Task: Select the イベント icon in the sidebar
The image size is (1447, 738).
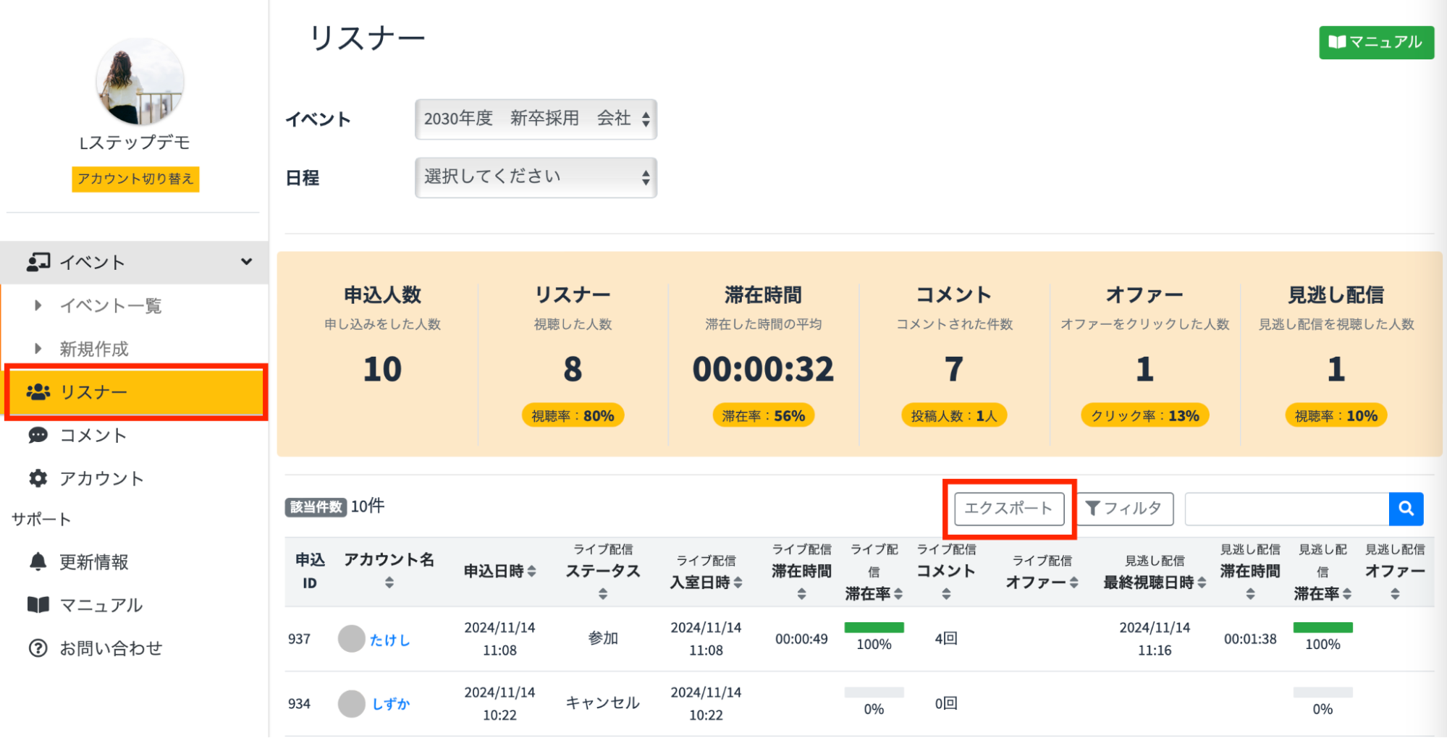Action: pos(38,262)
